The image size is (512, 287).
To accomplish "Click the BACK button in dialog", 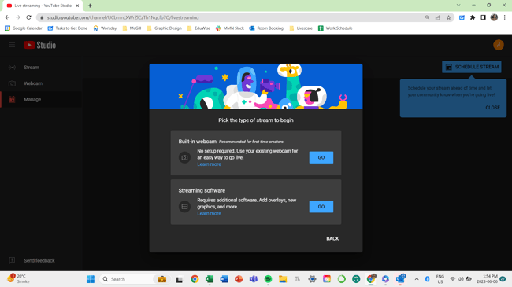I will point(332,238).
